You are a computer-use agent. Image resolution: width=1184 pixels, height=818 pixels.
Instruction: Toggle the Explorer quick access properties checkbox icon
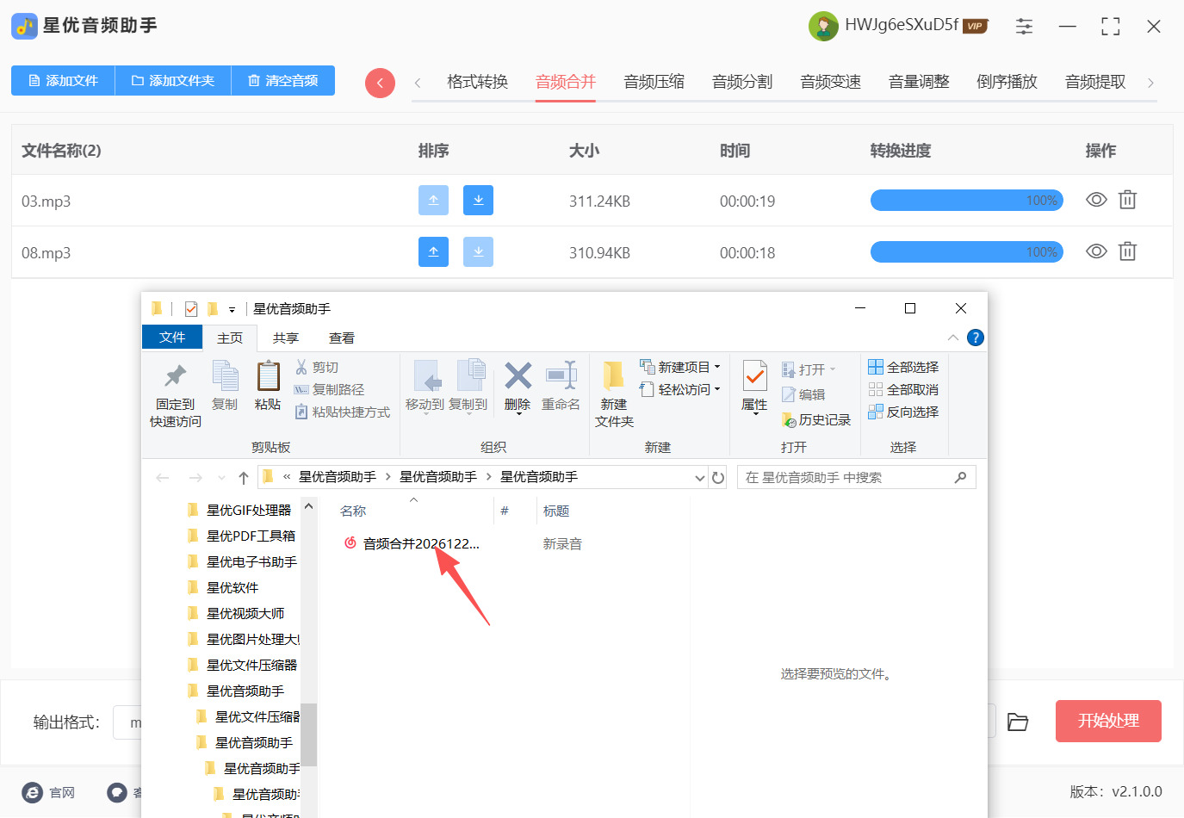pos(191,309)
